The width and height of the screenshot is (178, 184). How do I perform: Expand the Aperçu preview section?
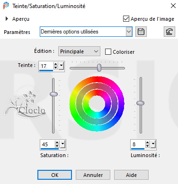click(x=7, y=19)
